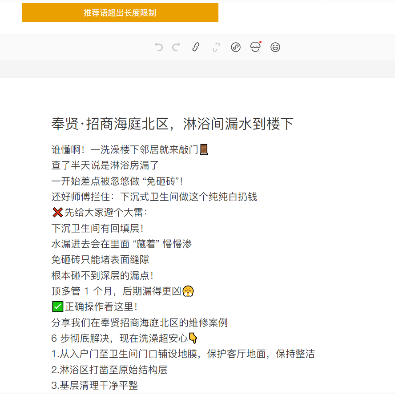The width and height of the screenshot is (395, 395).
Task: Click the line 正确操作看这里！
Action: (x=95, y=306)
